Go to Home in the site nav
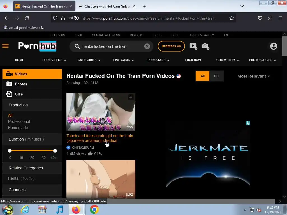The height and width of the screenshot is (215, 287). click(19, 60)
